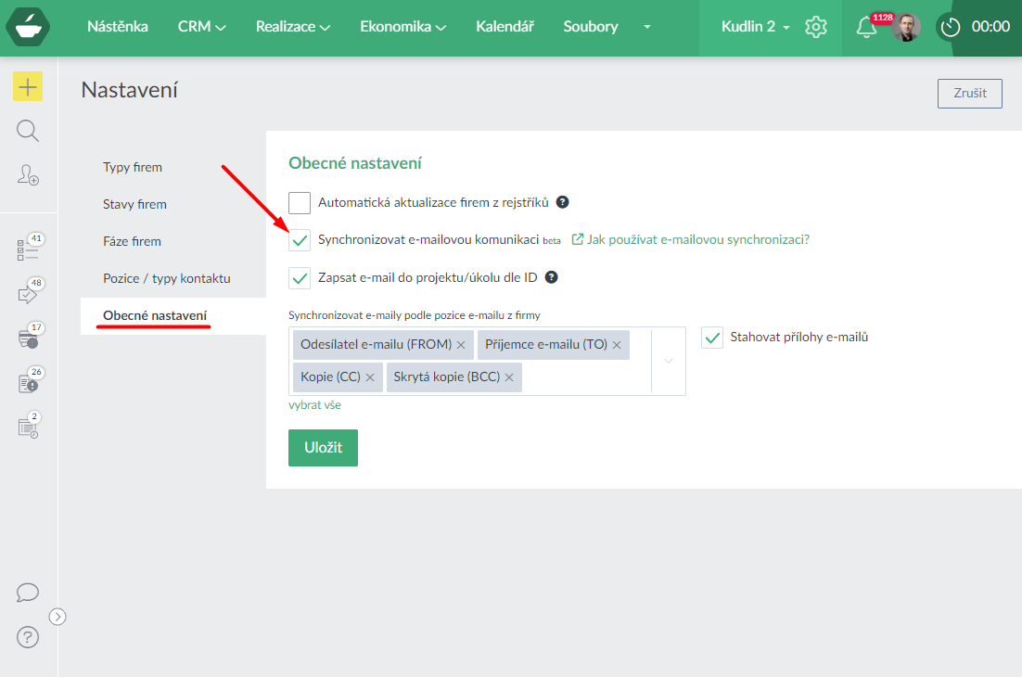This screenshot has width=1022, height=677.
Task: Open Jak používat e-mailovou synchronizaci link
Action: point(697,239)
